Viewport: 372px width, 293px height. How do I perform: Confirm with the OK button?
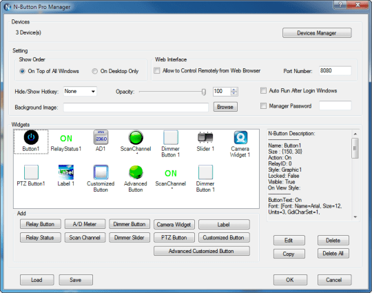(x=290, y=280)
